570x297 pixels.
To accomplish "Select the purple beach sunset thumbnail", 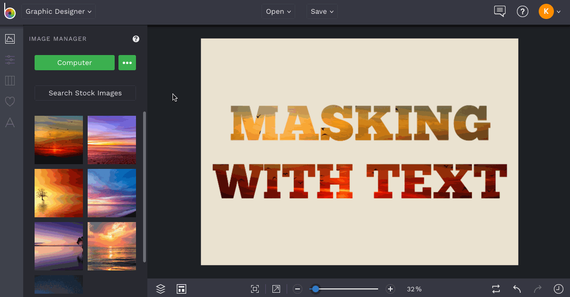I will (x=112, y=140).
